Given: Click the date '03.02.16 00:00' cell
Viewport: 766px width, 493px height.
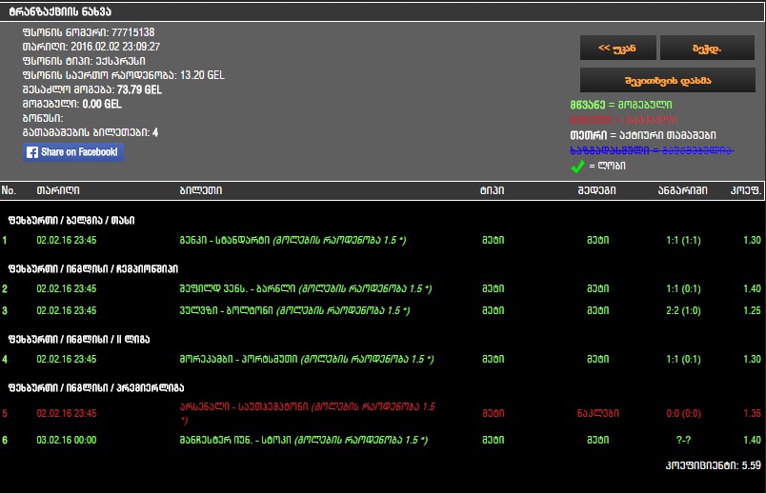Looking at the screenshot, I should click(67, 441).
